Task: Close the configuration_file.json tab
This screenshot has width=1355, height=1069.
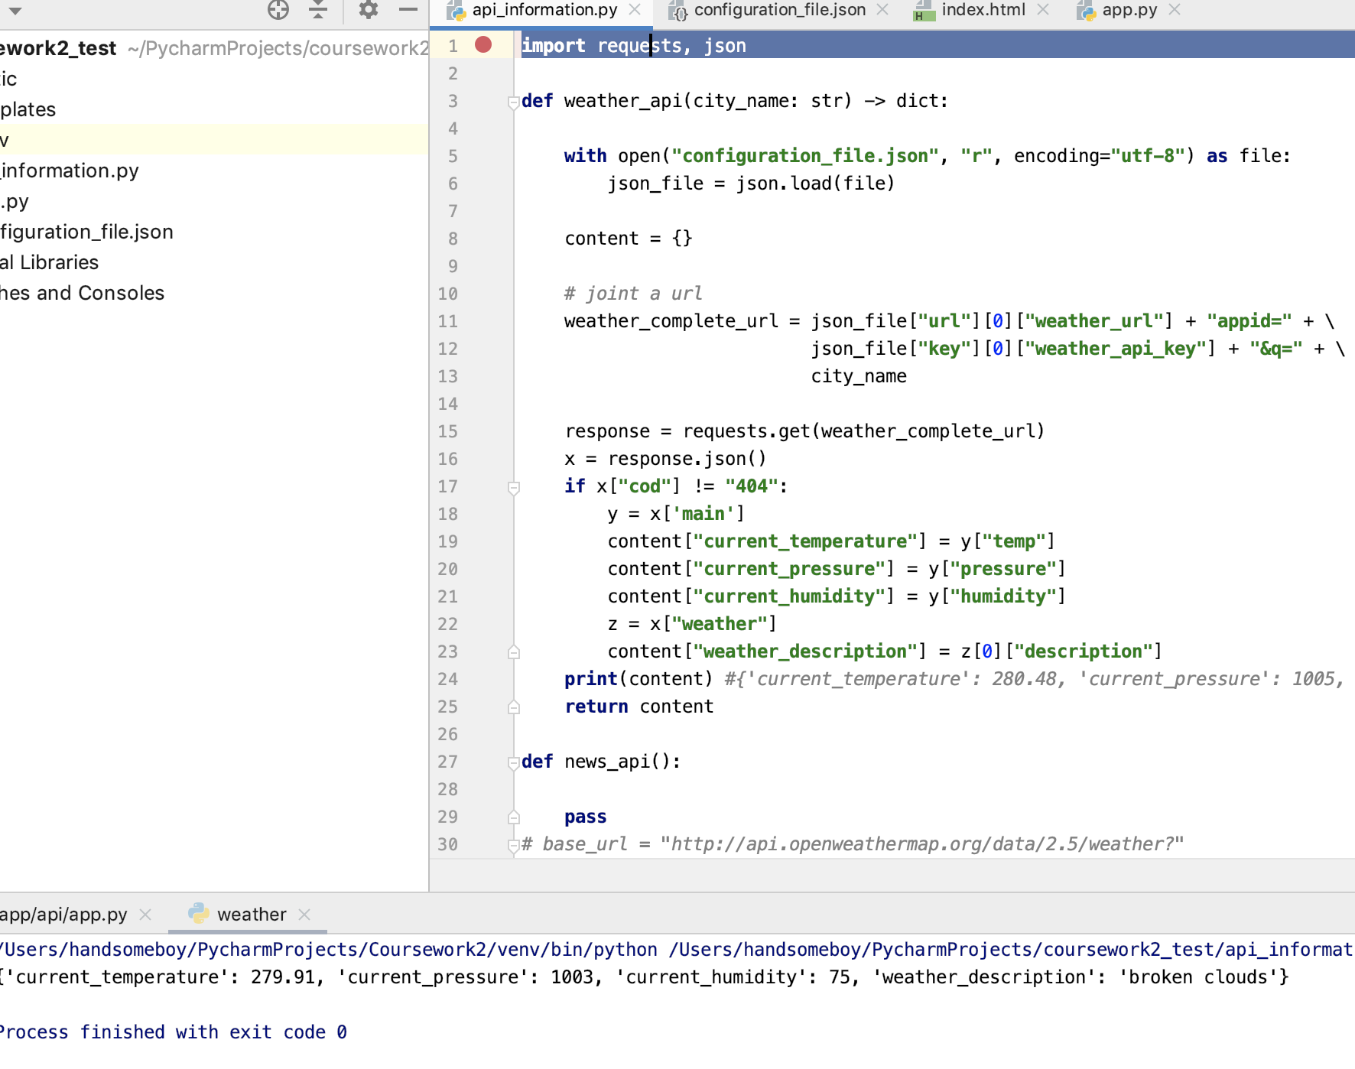Action: [882, 10]
